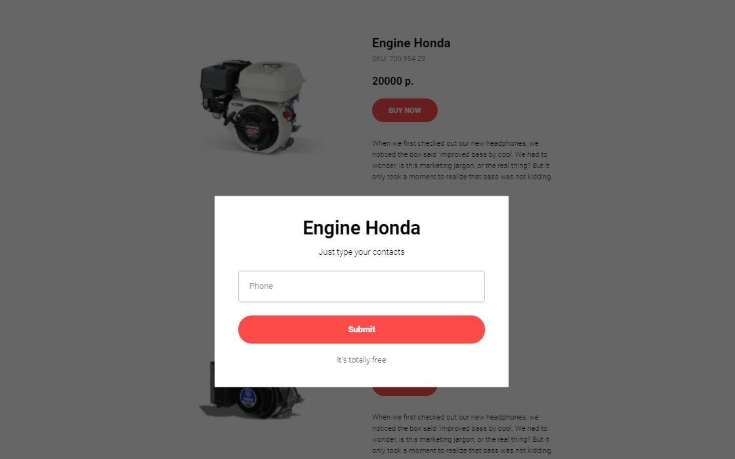This screenshot has width=735, height=459.
Task: Submit the contact form
Action: 362,330
